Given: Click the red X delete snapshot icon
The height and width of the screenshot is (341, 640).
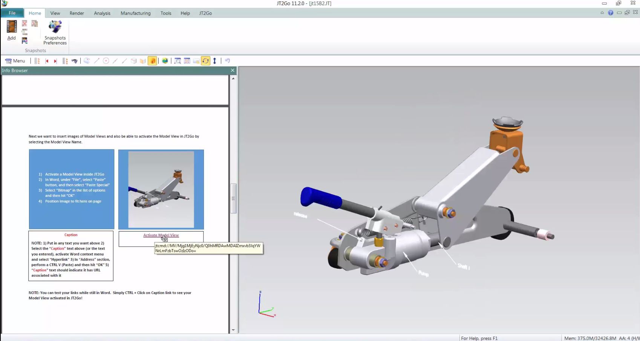Looking at the screenshot, I should (x=24, y=24).
